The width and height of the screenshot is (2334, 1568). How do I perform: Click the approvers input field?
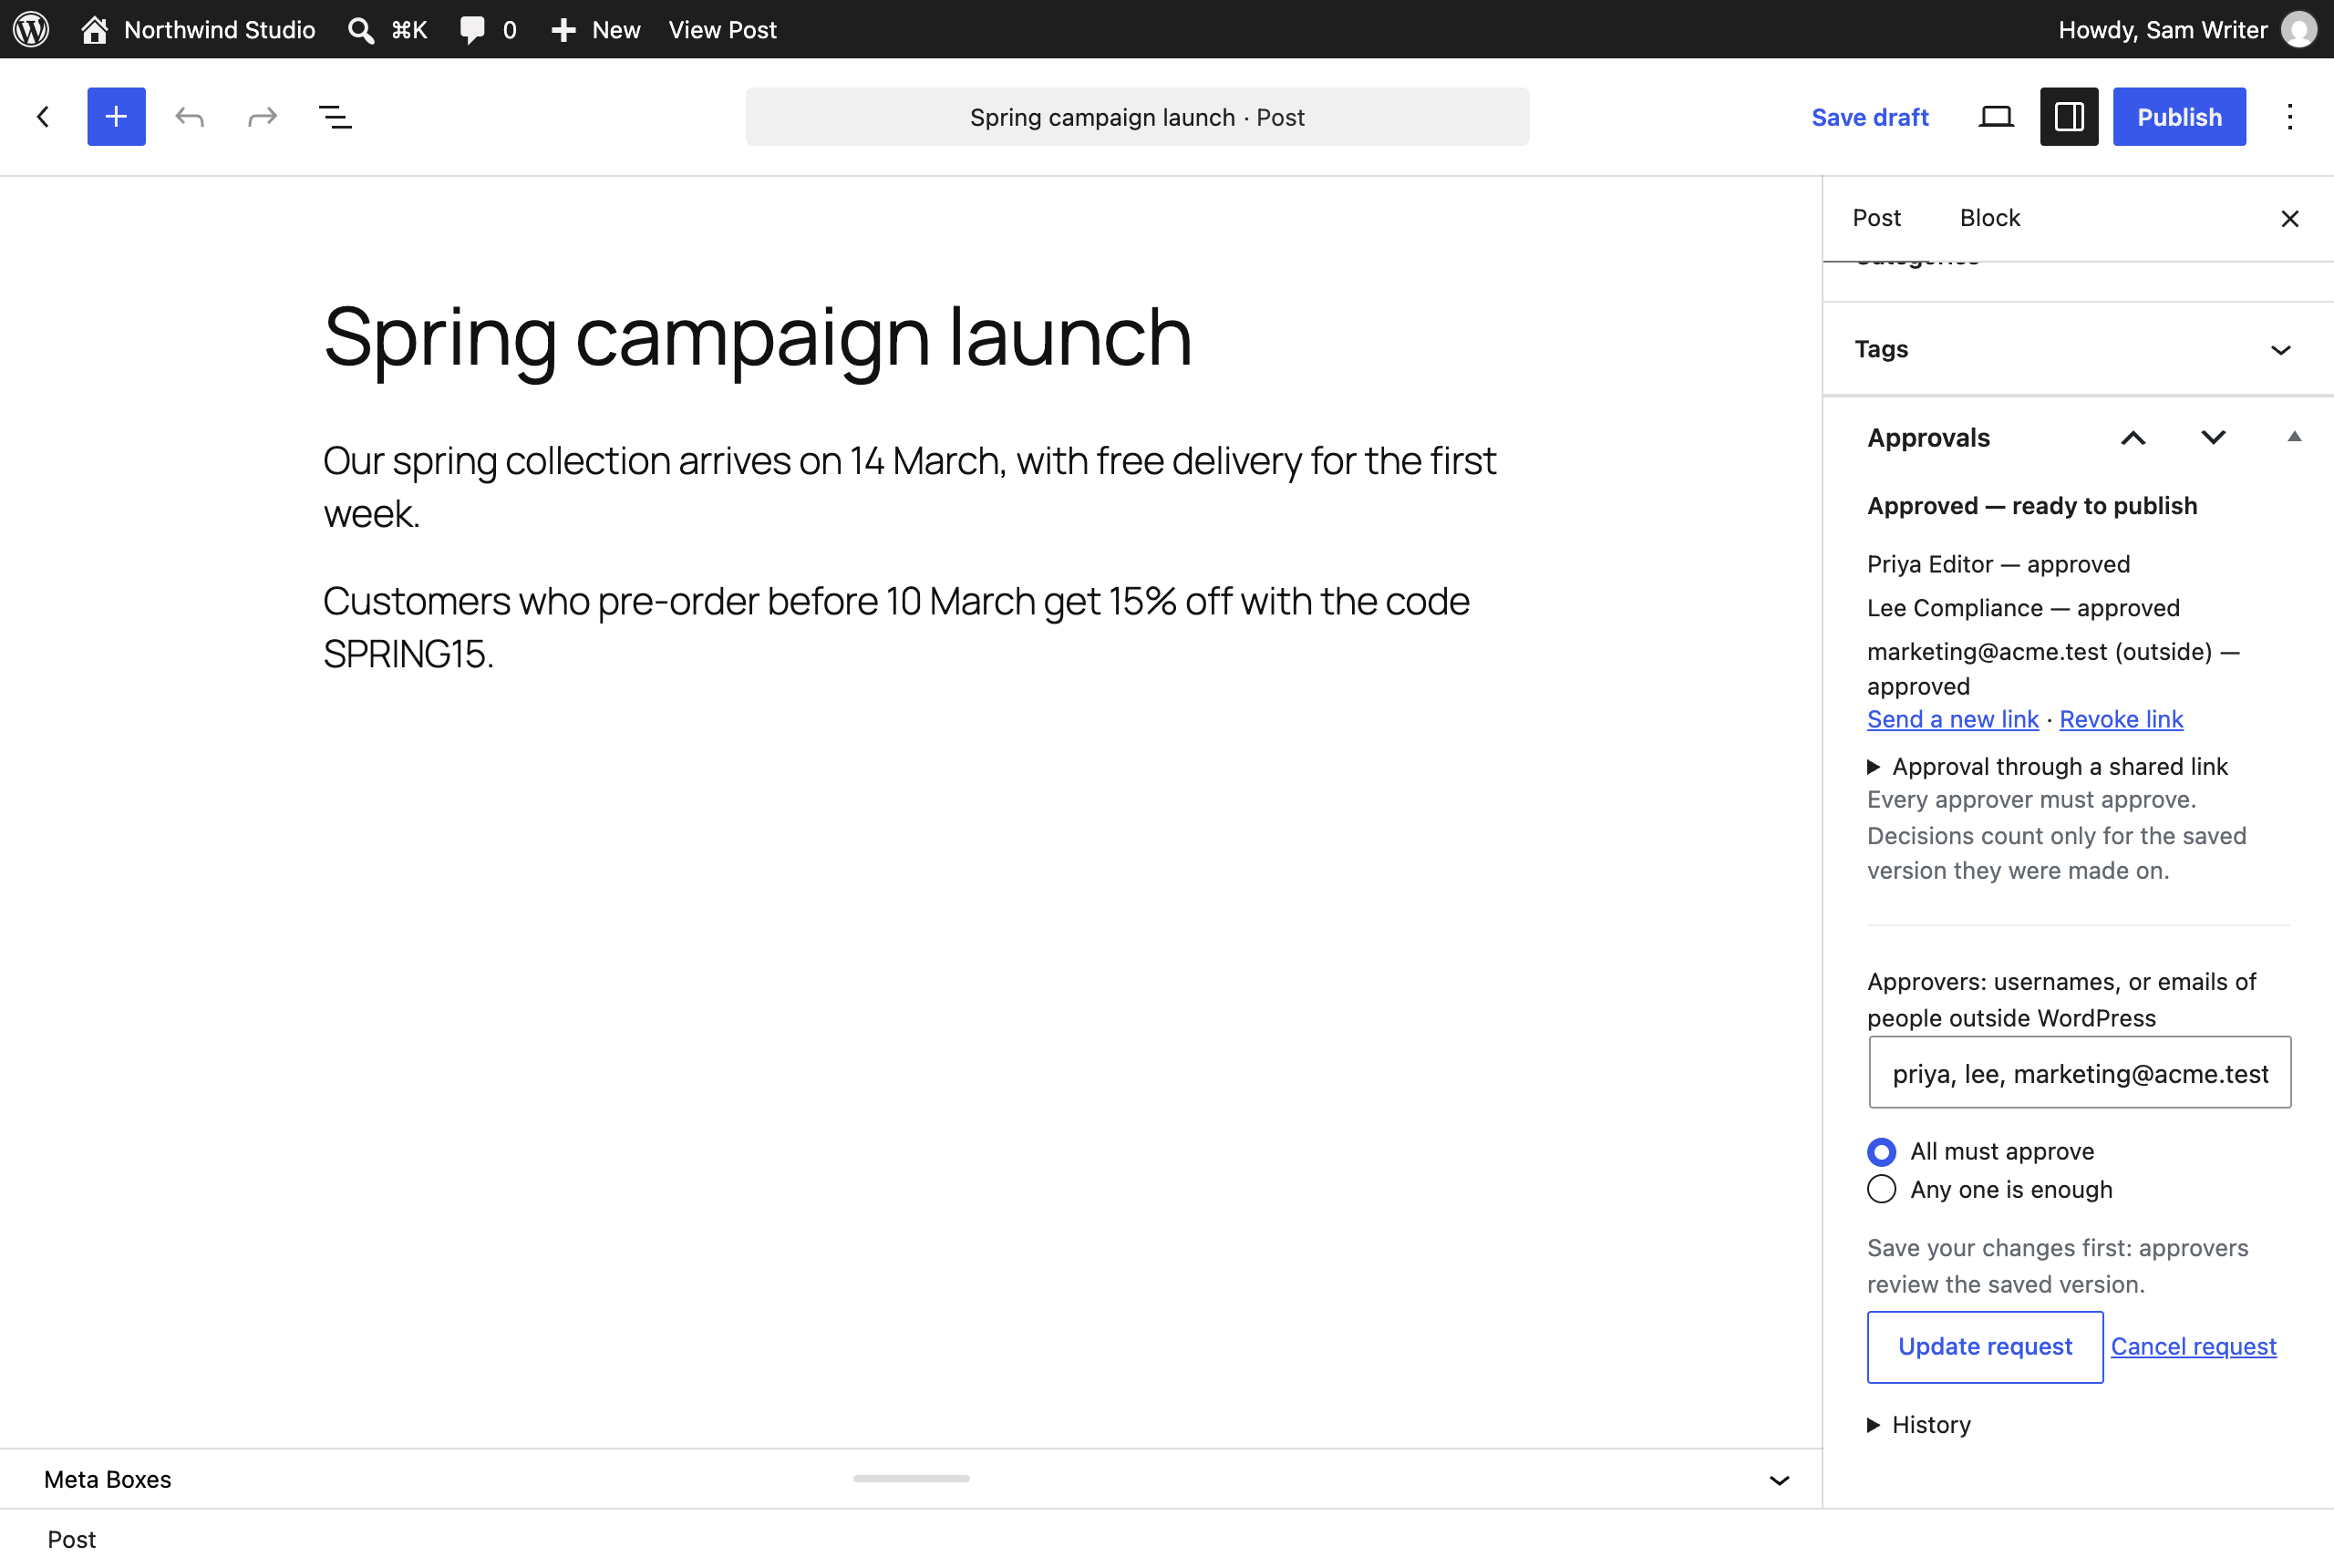click(x=2079, y=1072)
